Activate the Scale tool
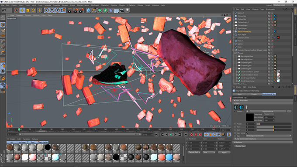 pyautogui.click(x=28, y=10)
